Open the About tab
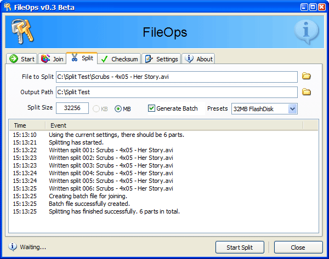 point(198,59)
